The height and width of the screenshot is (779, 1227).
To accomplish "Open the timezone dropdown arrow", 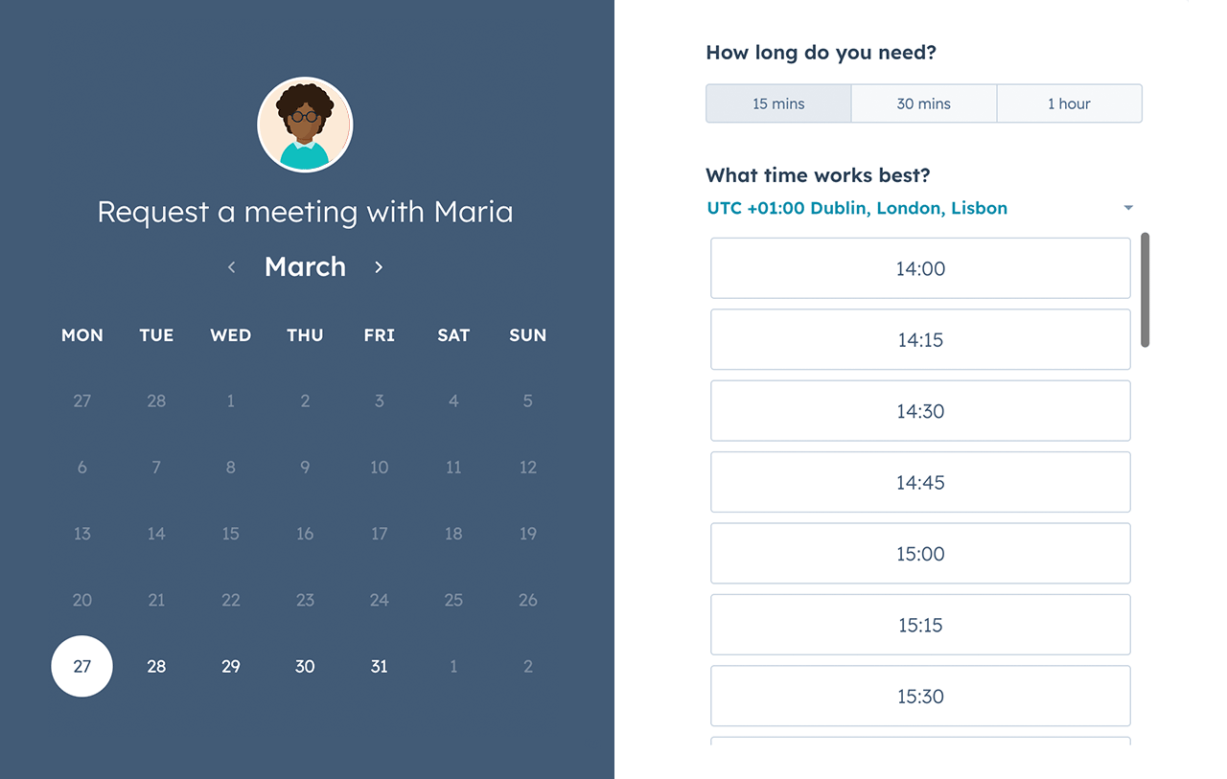I will 1128,207.
